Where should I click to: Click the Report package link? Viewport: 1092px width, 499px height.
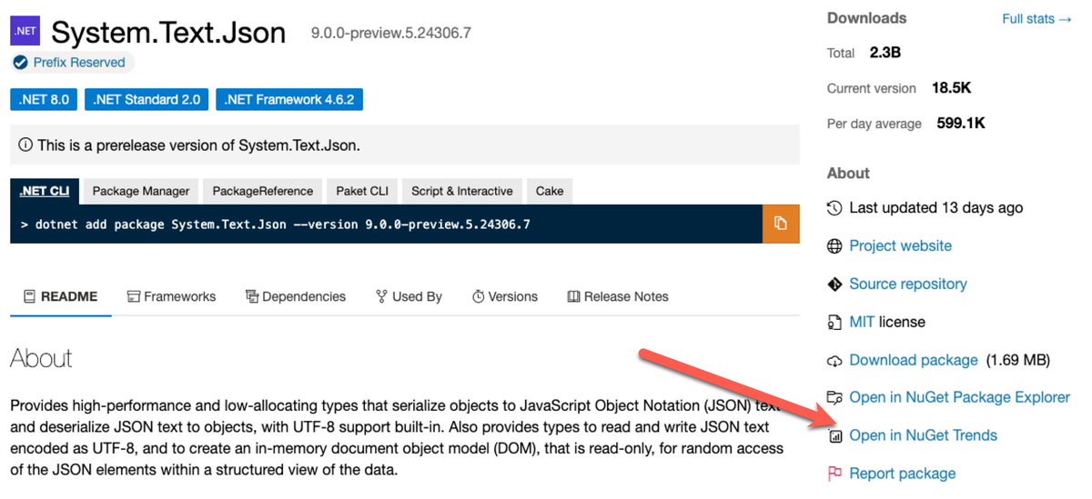tap(902, 474)
